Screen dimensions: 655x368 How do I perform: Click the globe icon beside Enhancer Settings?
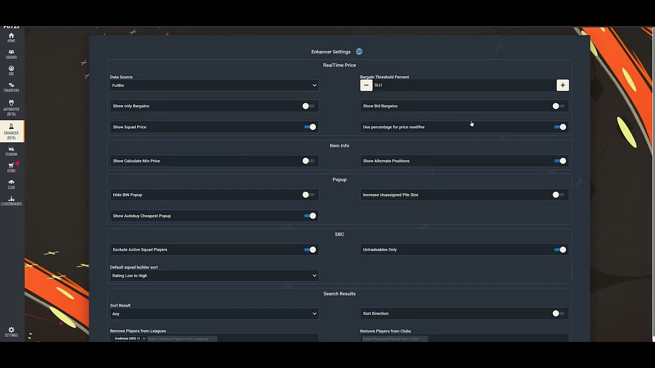click(359, 52)
